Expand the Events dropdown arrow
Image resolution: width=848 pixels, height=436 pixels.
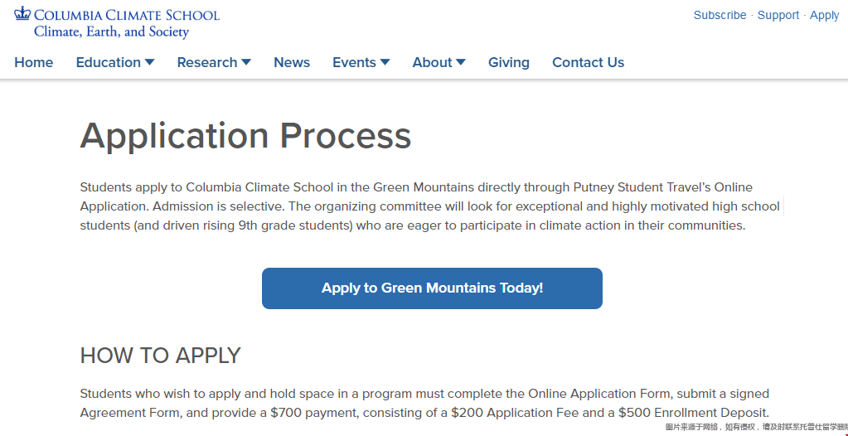385,62
